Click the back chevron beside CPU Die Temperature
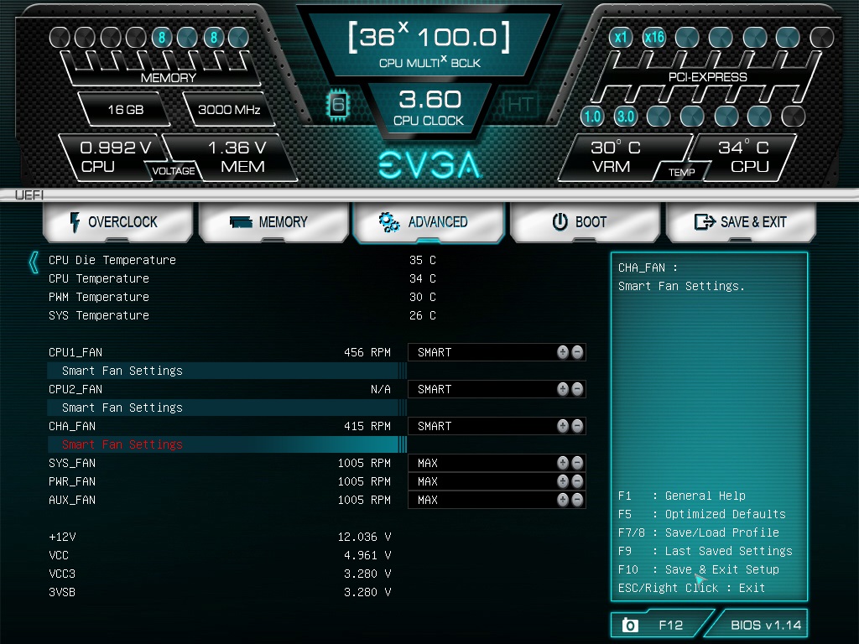The width and height of the screenshot is (859, 644). coord(34,262)
